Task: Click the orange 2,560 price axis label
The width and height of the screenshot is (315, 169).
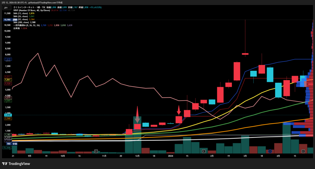Action: pos(7,118)
